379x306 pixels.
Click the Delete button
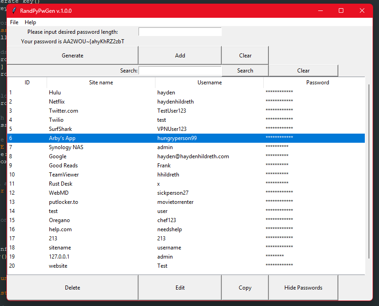click(x=73, y=288)
